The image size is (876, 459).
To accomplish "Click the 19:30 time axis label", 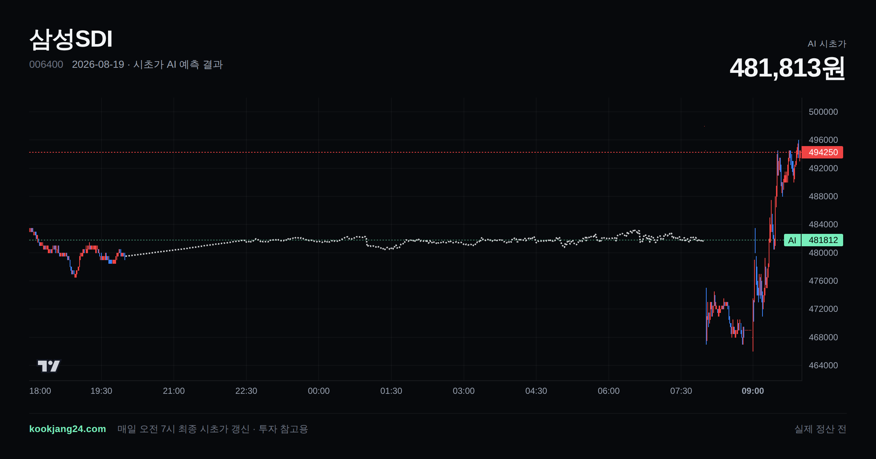I will [x=101, y=391].
